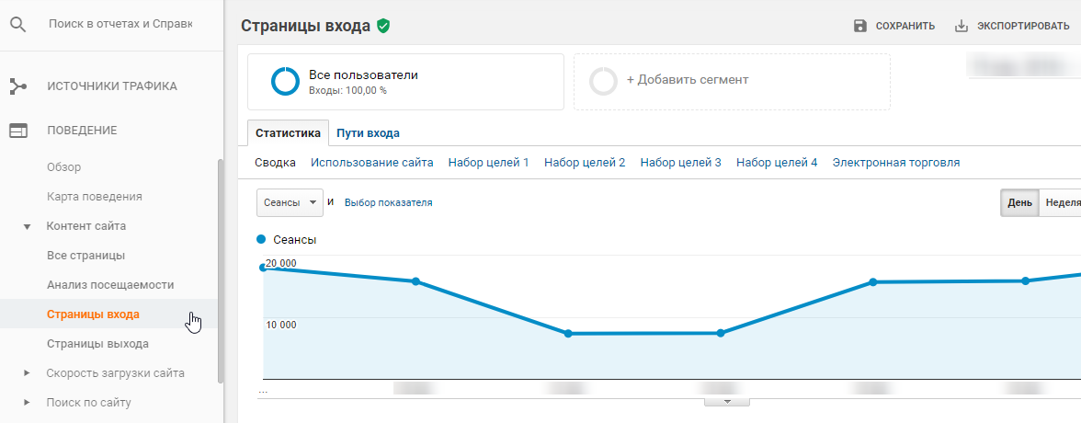Screen dimensions: 1081x423
Task: Click the search reports input field
Action: tap(119, 24)
